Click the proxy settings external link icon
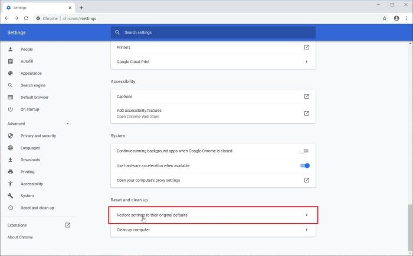Image resolution: width=413 pixels, height=256 pixels. coord(307,180)
